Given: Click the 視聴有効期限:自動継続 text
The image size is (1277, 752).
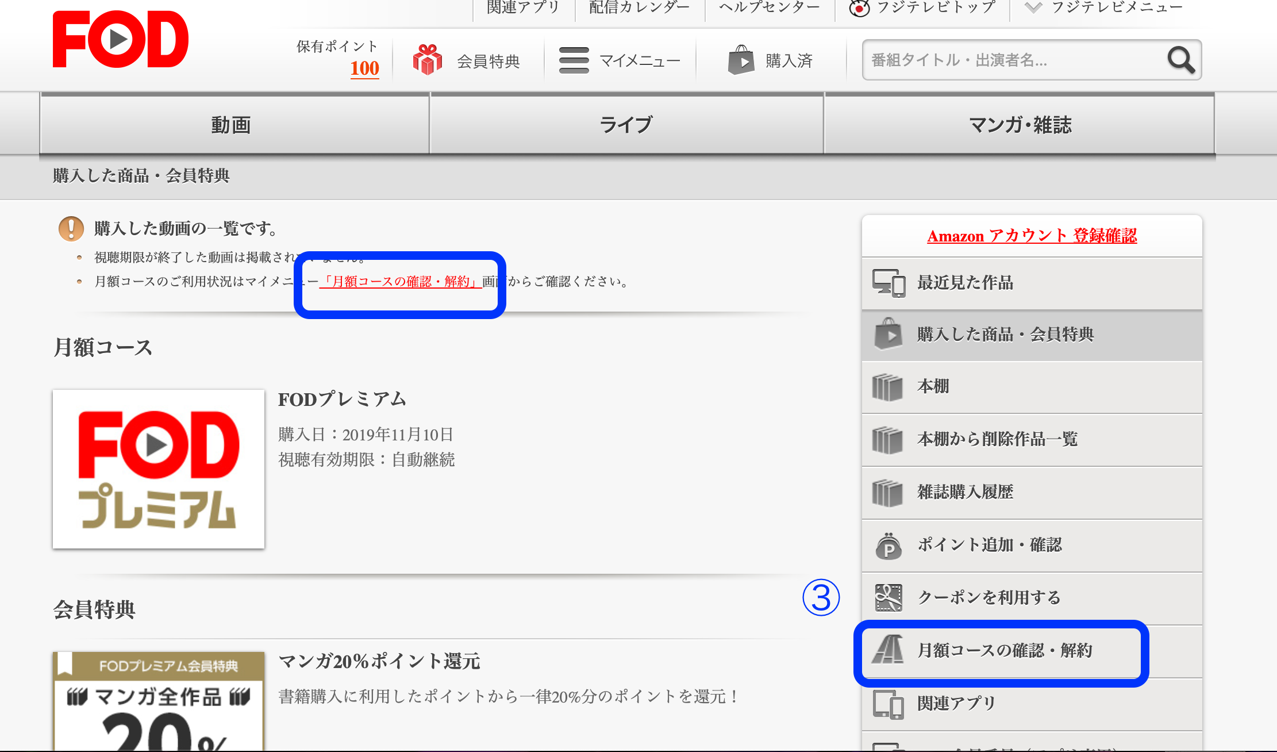Looking at the screenshot, I should tap(367, 460).
